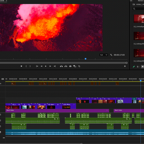Screen dimensions: 144x144
Task: Open the Full playback resolution dropdown
Action: pyautogui.click(x=103, y=55)
